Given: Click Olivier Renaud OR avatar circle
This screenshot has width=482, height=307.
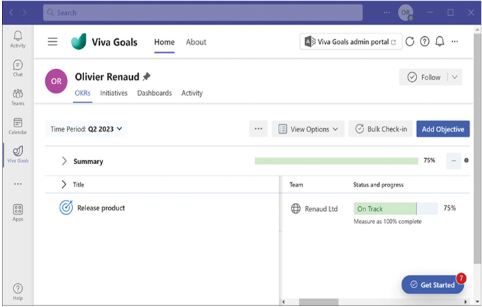Looking at the screenshot, I should (x=56, y=81).
